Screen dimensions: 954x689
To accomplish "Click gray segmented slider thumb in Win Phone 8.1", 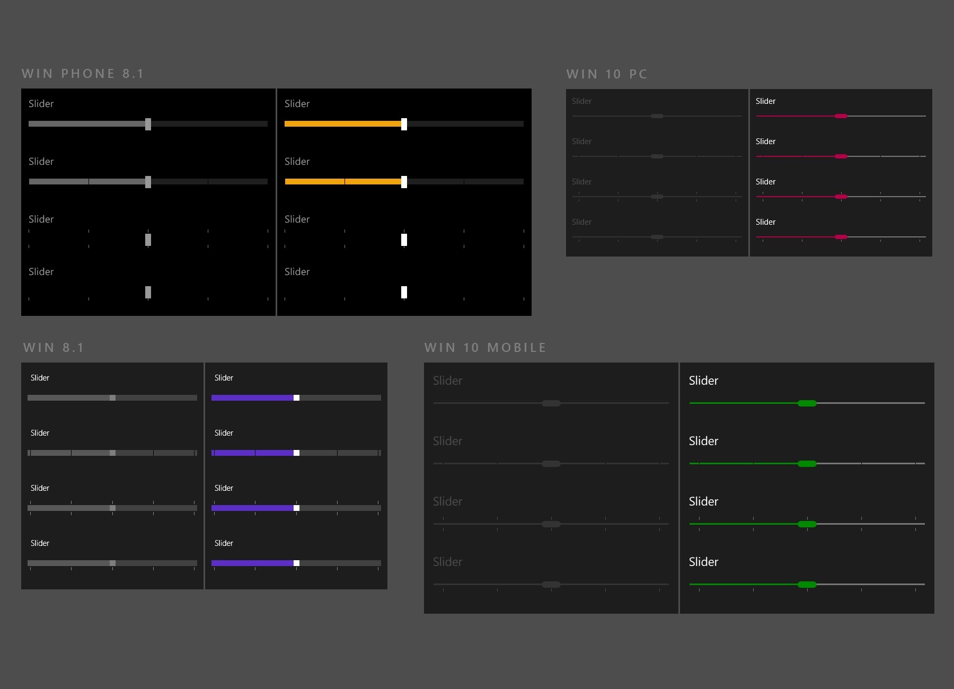I will tap(148, 182).
